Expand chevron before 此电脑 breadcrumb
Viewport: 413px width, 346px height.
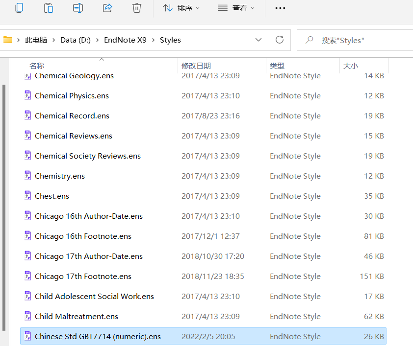coord(19,40)
